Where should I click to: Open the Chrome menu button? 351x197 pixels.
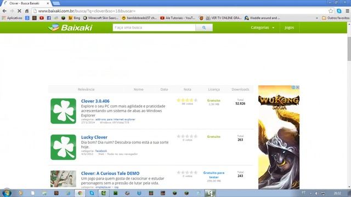[347, 11]
